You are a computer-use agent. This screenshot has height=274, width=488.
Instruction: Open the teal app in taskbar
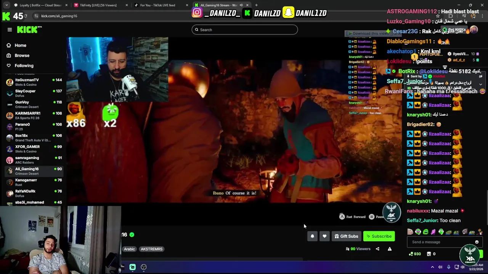[133, 267]
